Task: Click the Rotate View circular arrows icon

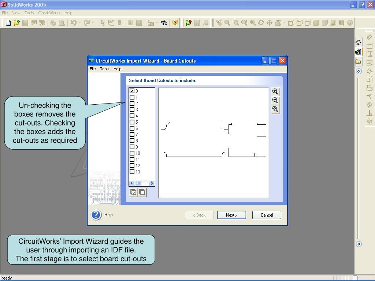Action: [x=261, y=23]
